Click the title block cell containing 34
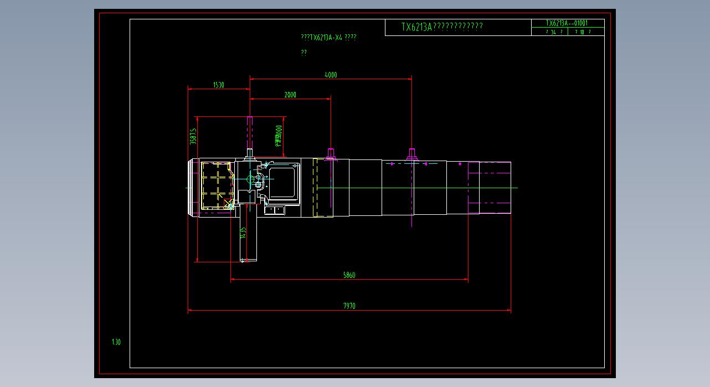 click(549, 32)
